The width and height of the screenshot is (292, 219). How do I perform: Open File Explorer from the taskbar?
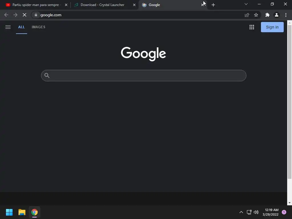[x=22, y=212]
